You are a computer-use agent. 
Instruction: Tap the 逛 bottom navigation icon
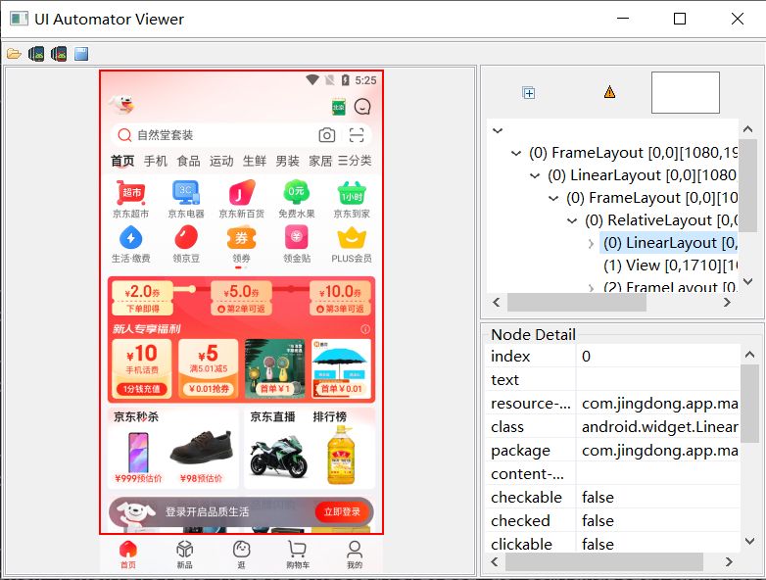click(x=241, y=555)
